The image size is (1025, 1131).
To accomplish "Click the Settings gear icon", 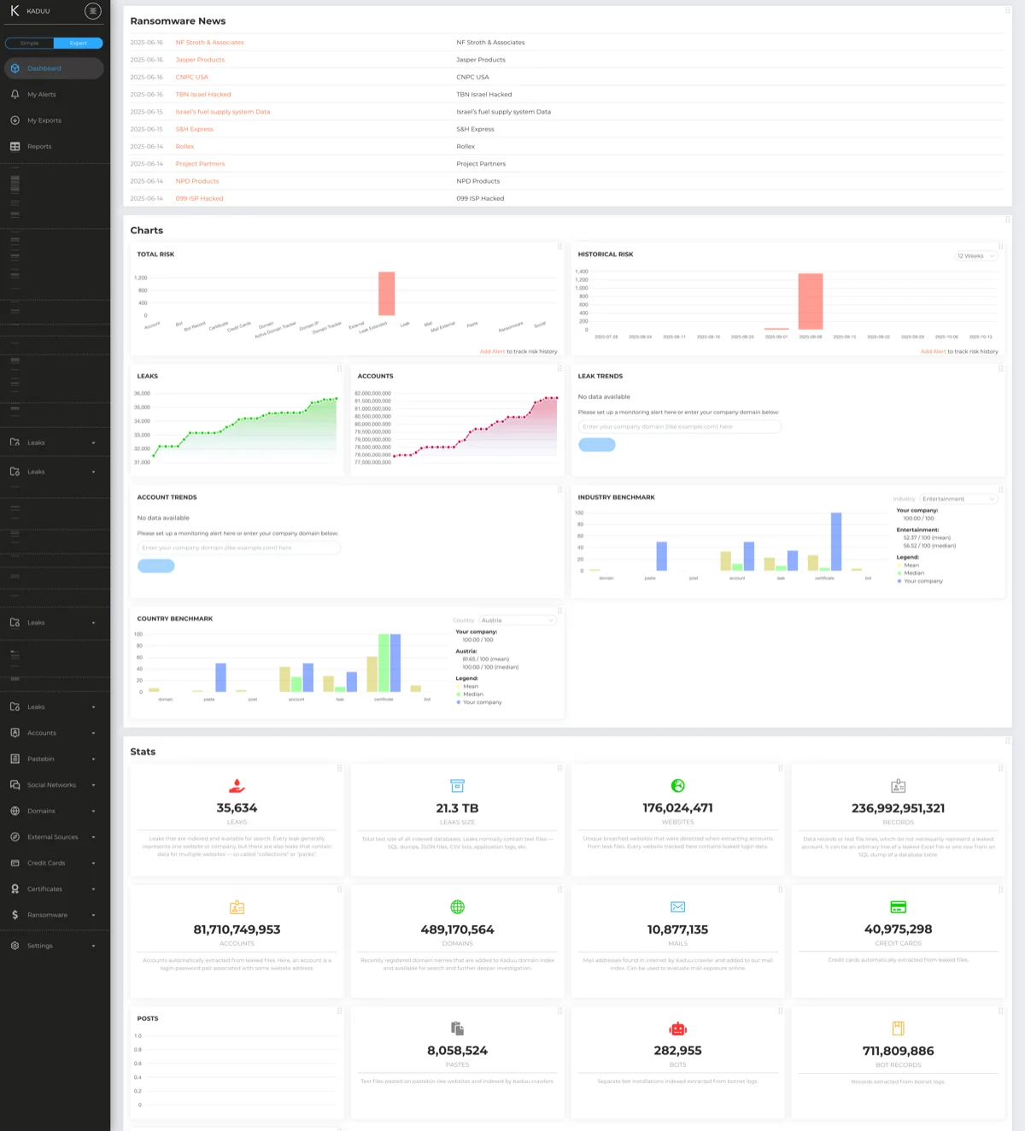I will (15, 946).
